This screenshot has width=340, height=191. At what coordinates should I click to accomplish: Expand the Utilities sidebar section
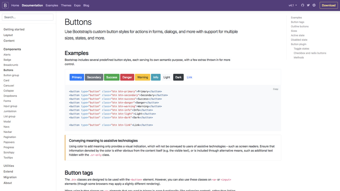click(x=9, y=166)
